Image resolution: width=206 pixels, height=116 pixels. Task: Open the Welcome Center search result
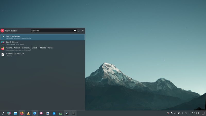pyautogui.click(x=42, y=37)
